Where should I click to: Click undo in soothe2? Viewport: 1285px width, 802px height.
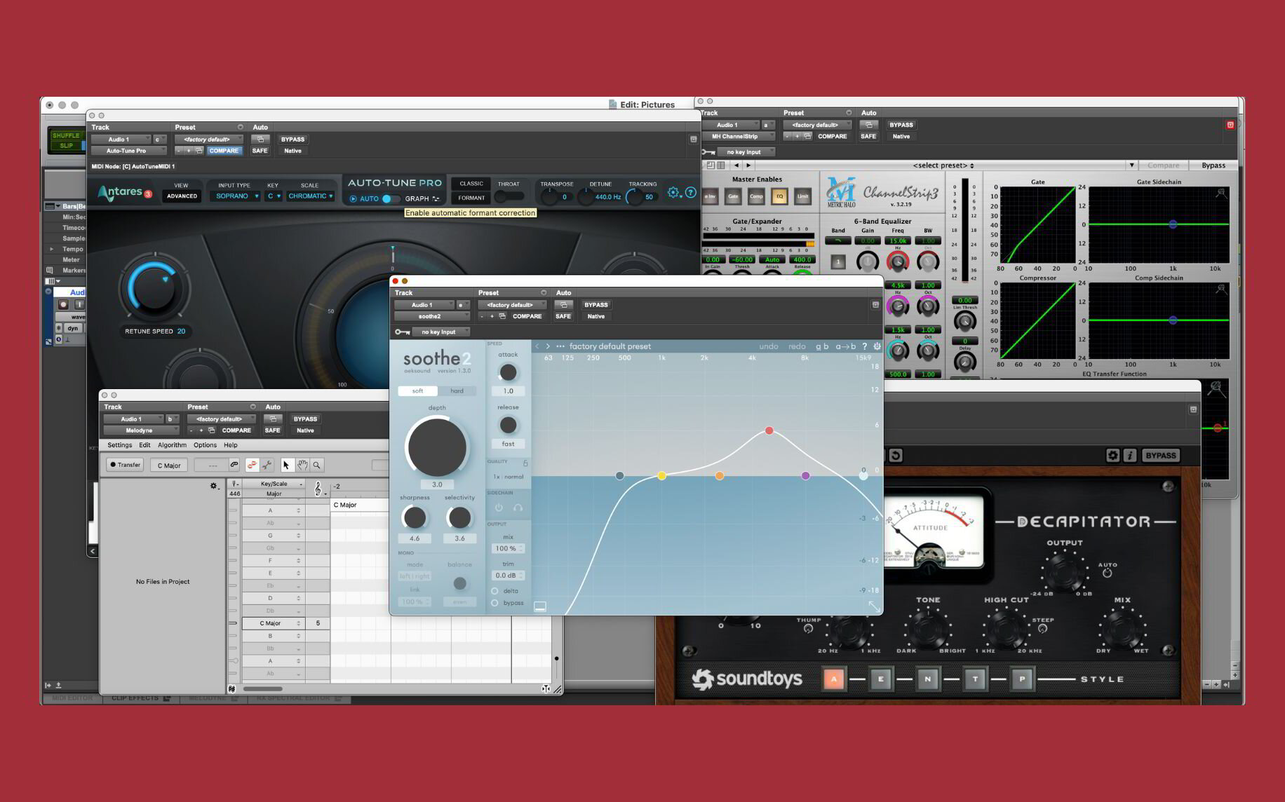769,346
